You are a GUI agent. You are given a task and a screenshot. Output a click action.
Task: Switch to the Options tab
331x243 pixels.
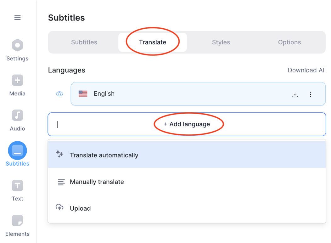[289, 42]
